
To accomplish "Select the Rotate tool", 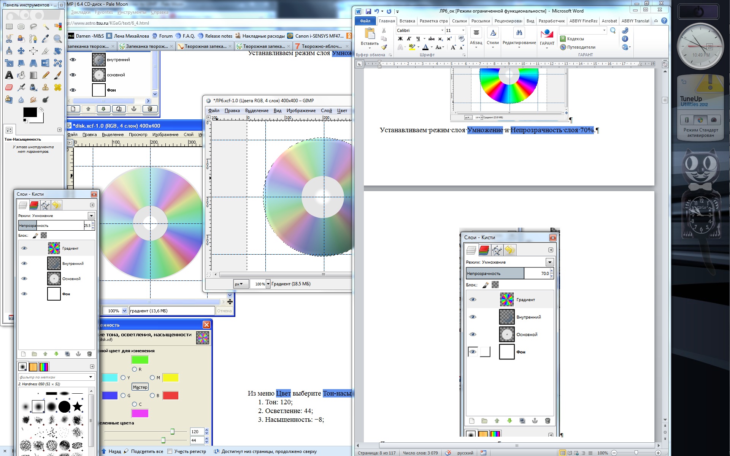I will (x=58, y=51).
